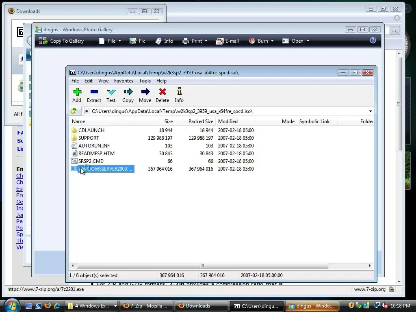
Task: Open the Windows Start orb
Action: tap(12, 305)
